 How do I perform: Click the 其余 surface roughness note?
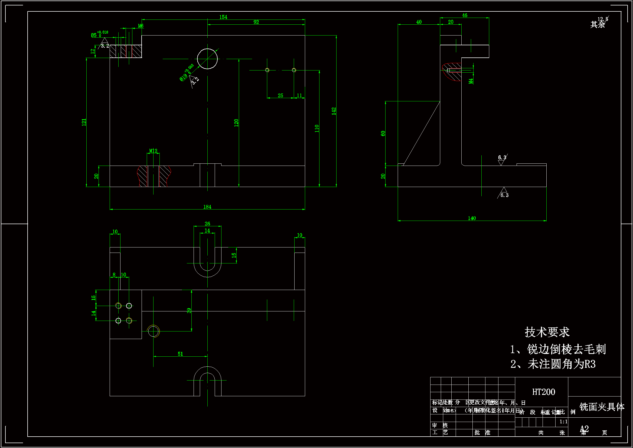point(598,25)
